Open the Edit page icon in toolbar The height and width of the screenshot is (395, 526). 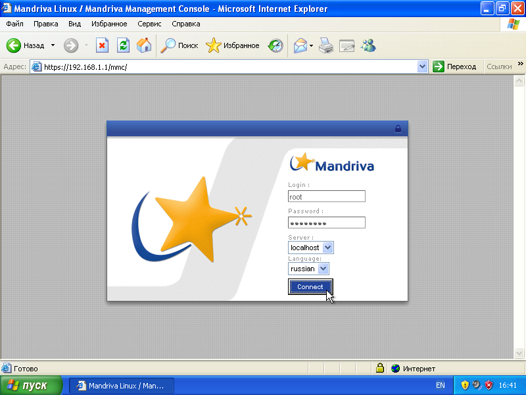347,45
